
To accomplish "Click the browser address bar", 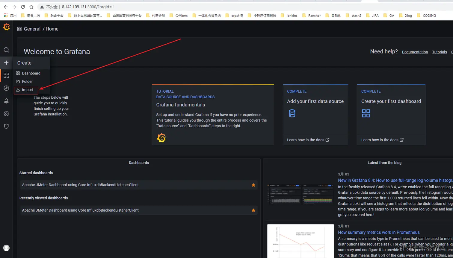I will 90,7.
